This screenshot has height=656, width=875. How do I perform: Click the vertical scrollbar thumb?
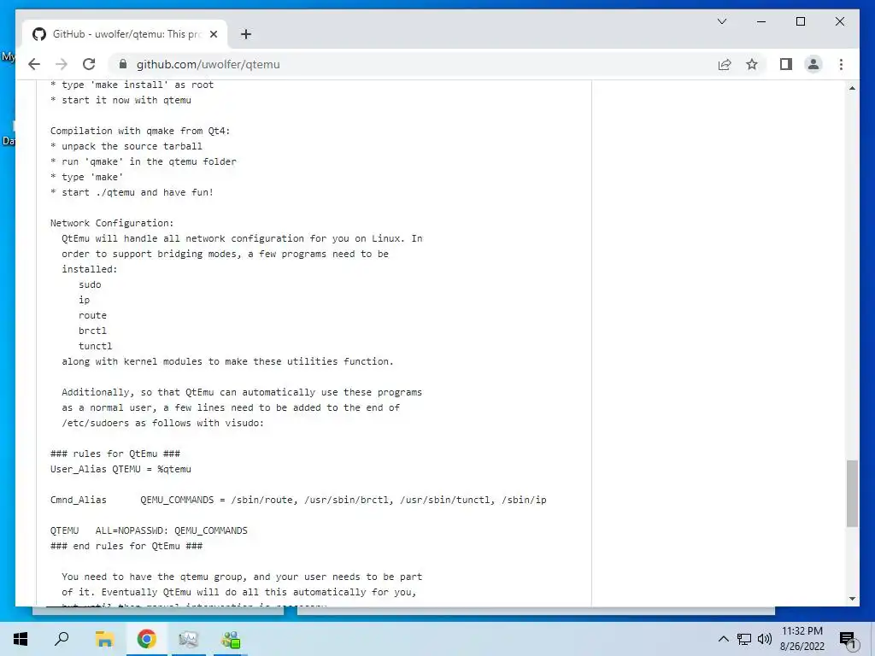click(852, 493)
